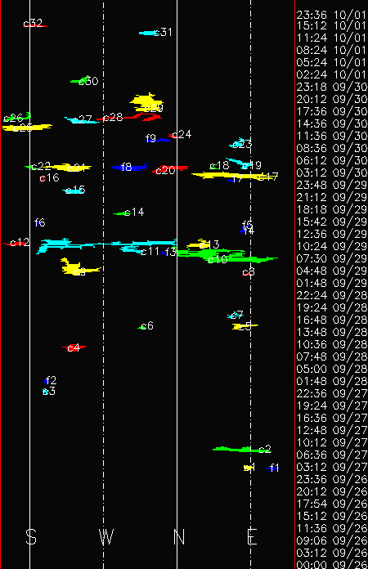This screenshot has width=368, height=569.
Task: Click the W direction axis label
Action: (106, 537)
